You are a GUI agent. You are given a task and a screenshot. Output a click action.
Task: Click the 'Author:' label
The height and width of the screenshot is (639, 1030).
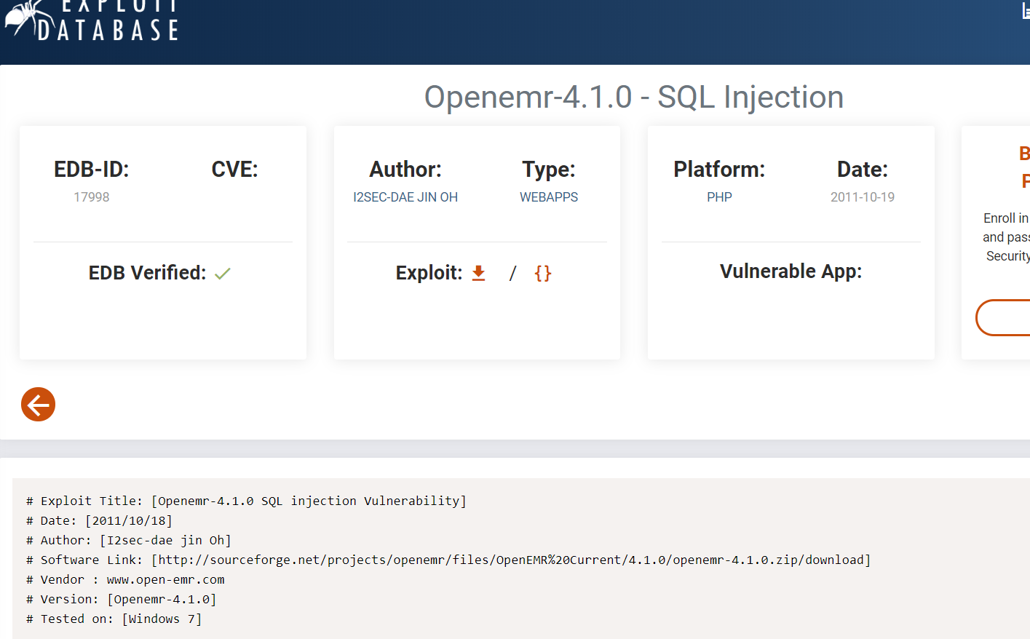tap(405, 170)
